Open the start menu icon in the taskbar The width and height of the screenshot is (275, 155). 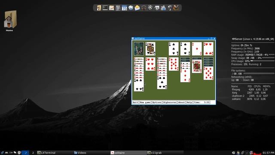click(x=2, y=153)
